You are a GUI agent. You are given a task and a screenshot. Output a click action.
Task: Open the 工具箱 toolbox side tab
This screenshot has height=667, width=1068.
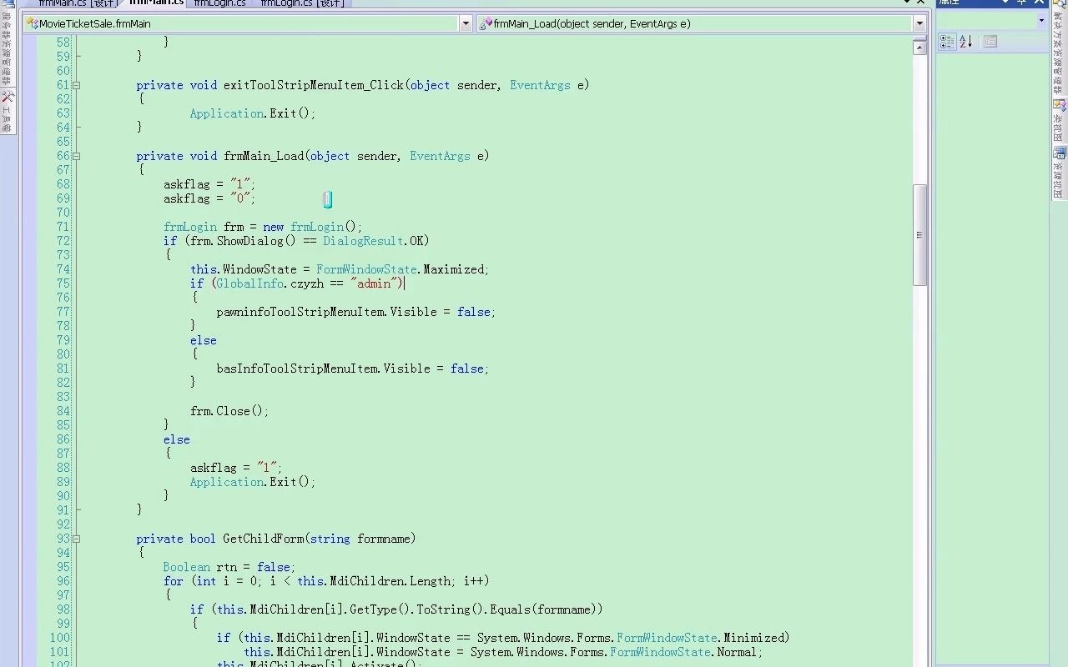pos(7,111)
